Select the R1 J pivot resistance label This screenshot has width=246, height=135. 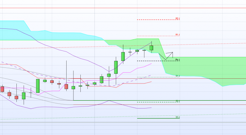coord(177,35)
